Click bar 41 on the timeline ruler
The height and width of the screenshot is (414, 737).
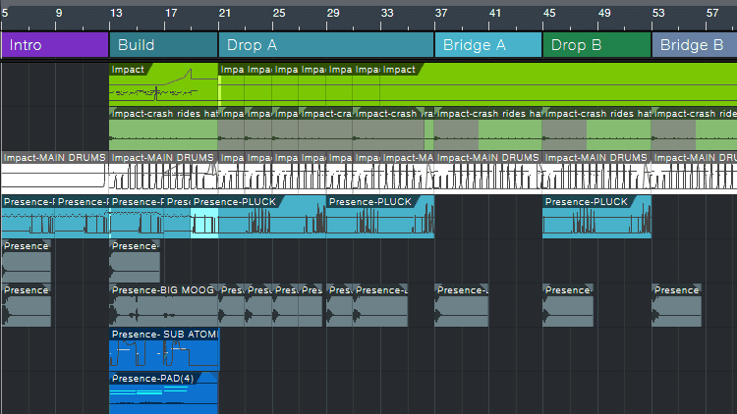tap(495, 13)
